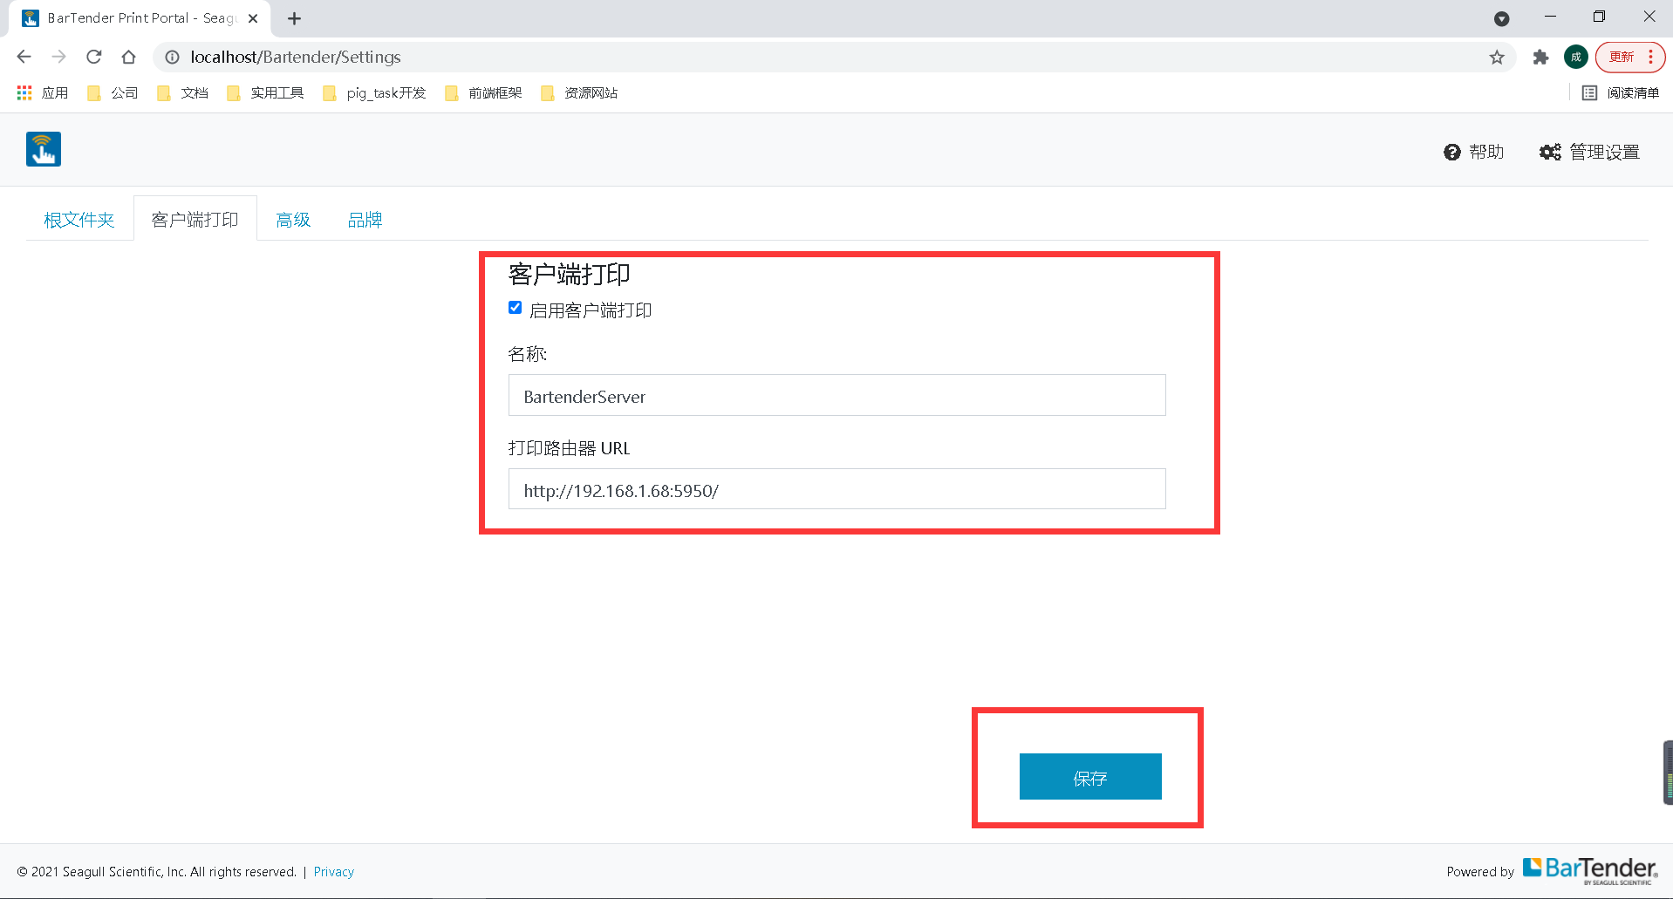Click the tab search dropdown circle icon
The image size is (1673, 899).
click(1501, 18)
